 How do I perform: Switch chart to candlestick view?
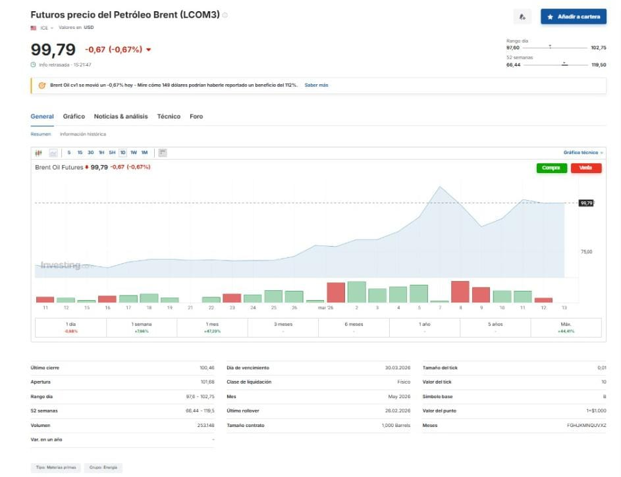pos(38,153)
